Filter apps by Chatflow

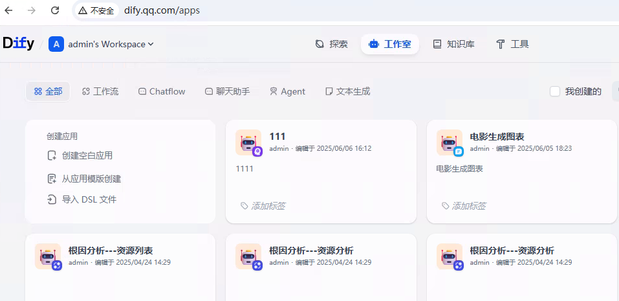tap(162, 91)
